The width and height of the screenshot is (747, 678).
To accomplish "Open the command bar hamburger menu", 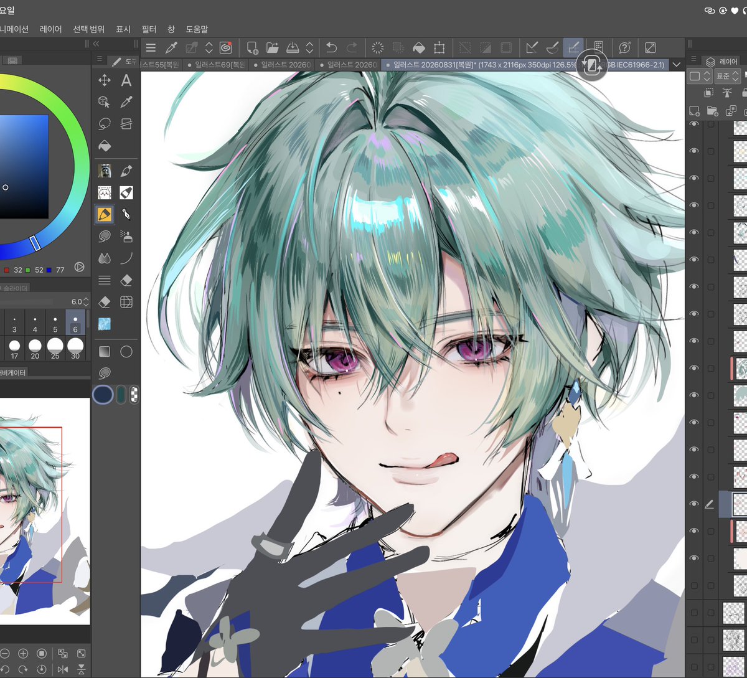I will click(x=151, y=47).
